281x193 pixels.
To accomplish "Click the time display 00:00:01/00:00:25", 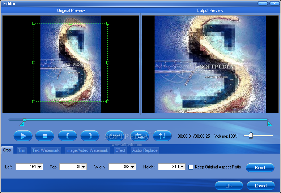I will (x=194, y=136).
